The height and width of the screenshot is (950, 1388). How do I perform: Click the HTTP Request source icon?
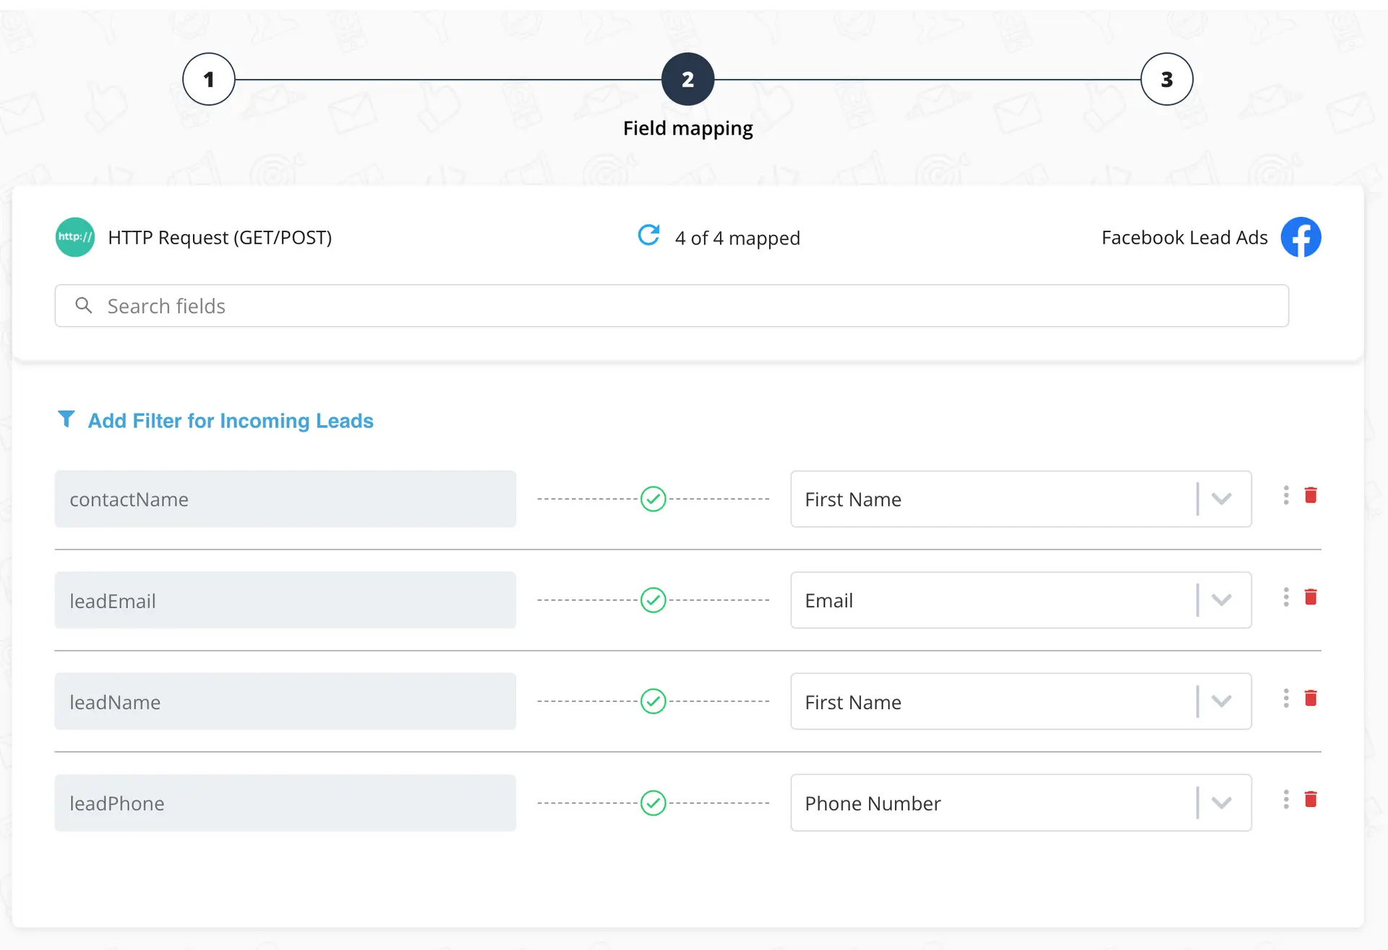click(x=75, y=237)
